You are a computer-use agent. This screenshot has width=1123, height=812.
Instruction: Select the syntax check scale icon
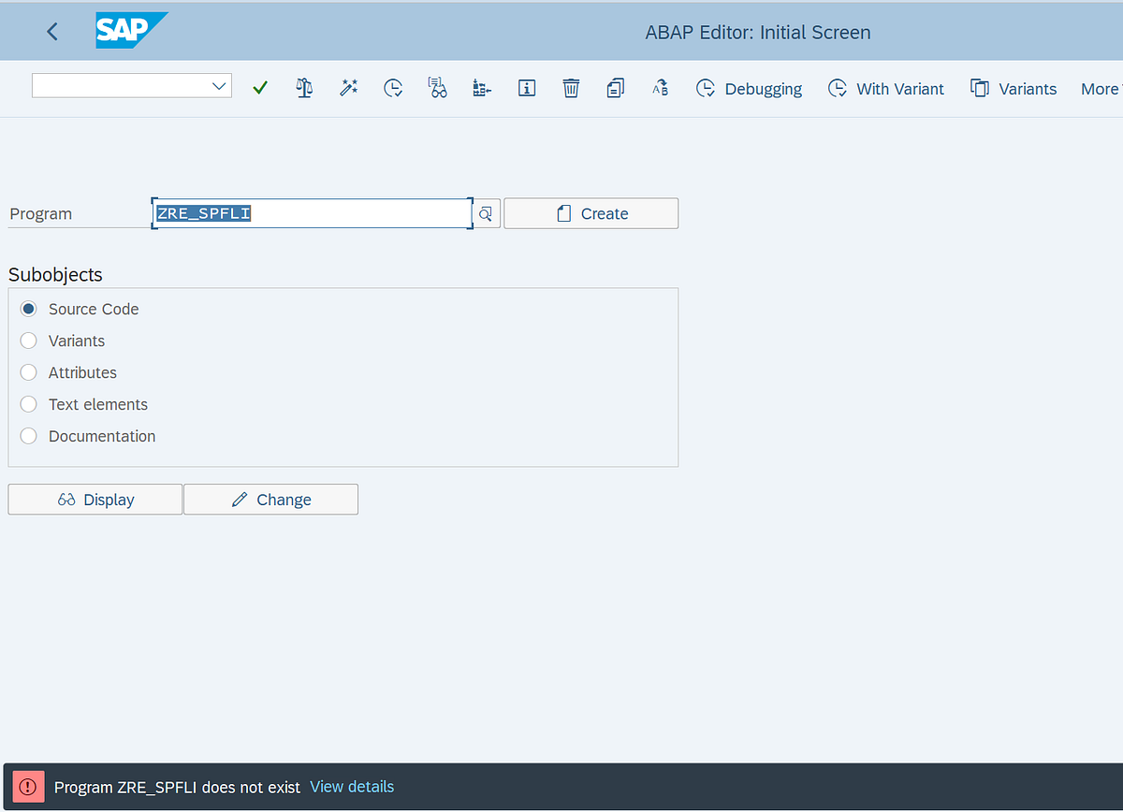pos(303,87)
